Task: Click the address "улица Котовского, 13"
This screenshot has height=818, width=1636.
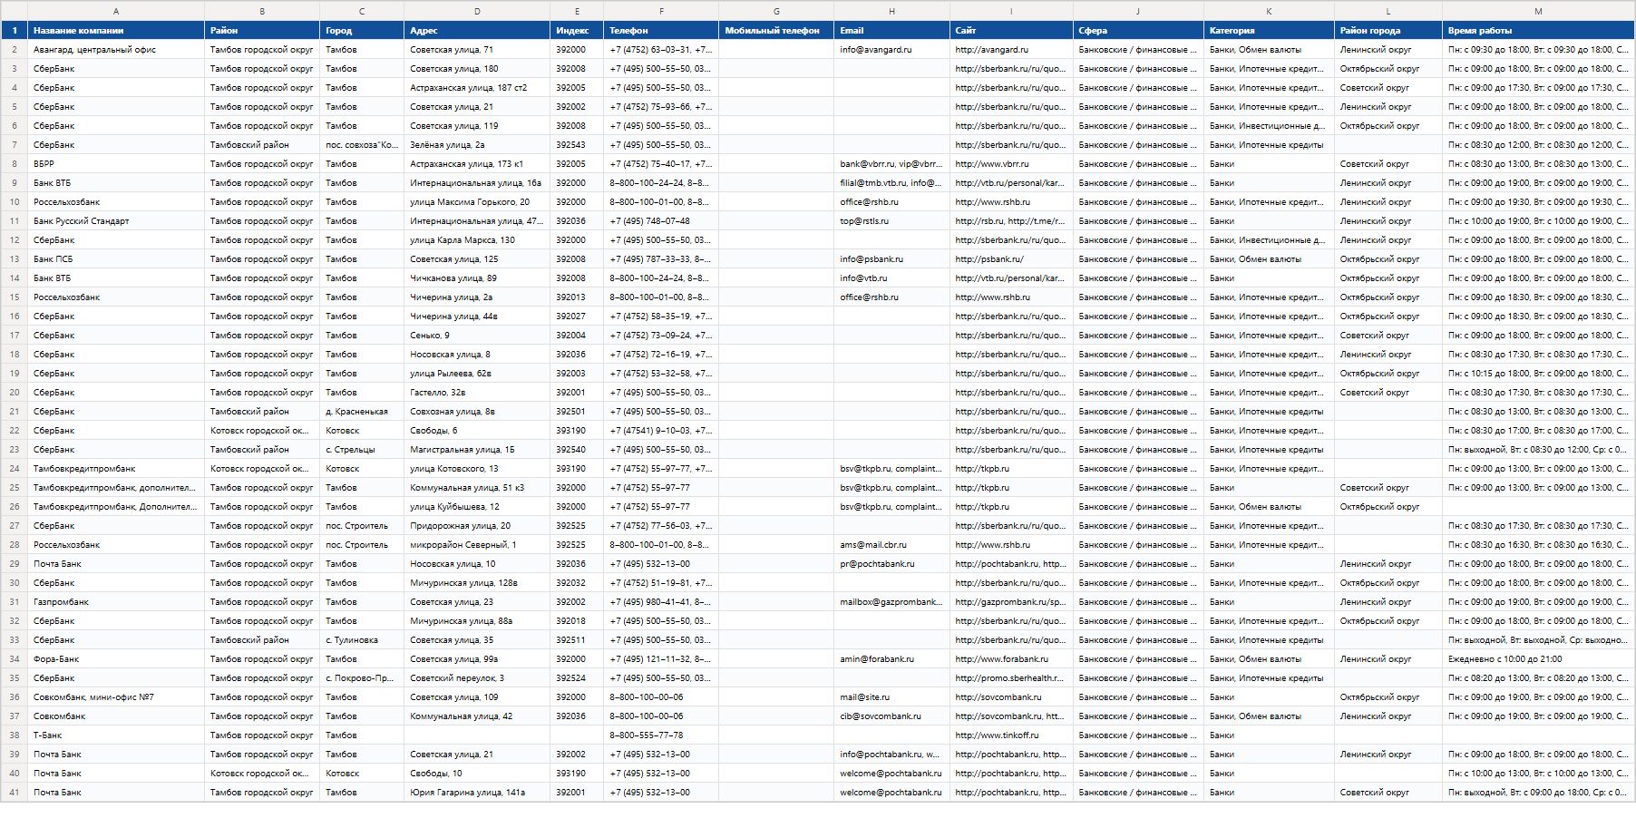Action: (477, 469)
